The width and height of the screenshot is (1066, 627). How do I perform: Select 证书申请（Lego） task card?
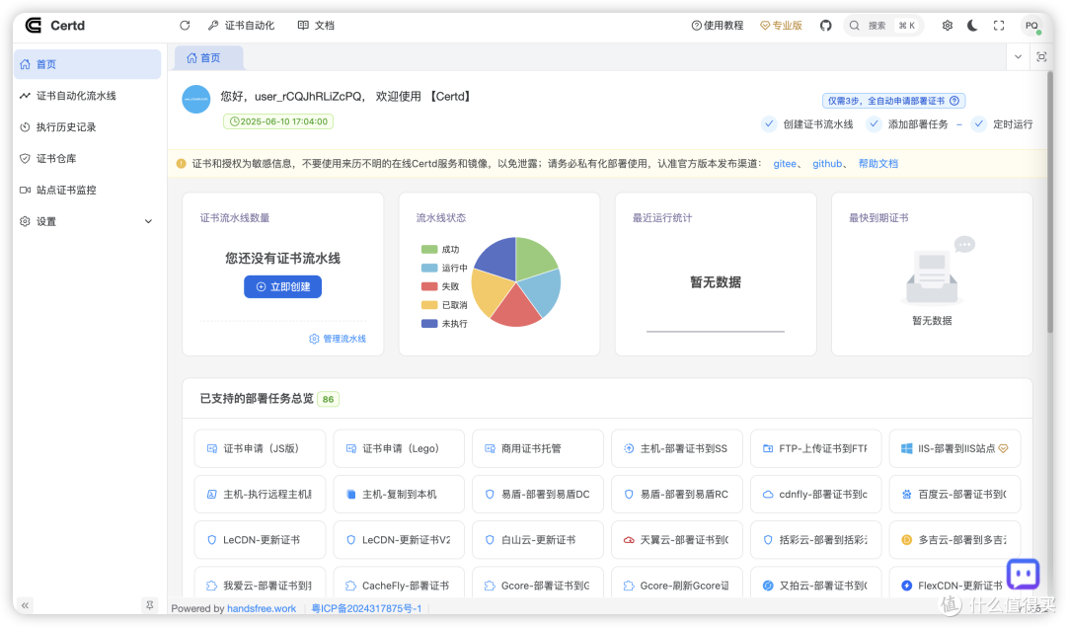399,448
